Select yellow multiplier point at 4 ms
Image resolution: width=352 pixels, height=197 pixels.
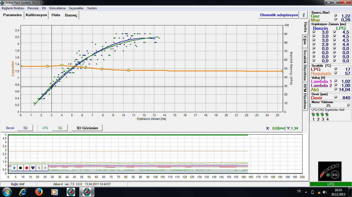click(62, 65)
